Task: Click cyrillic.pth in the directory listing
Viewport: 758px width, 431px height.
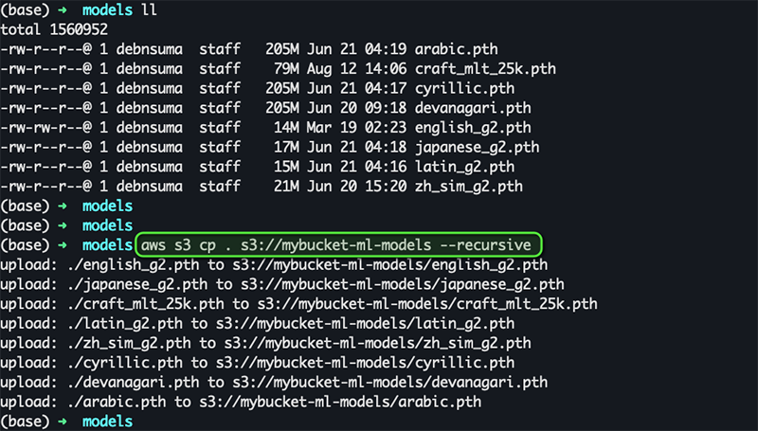Action: [x=464, y=89]
